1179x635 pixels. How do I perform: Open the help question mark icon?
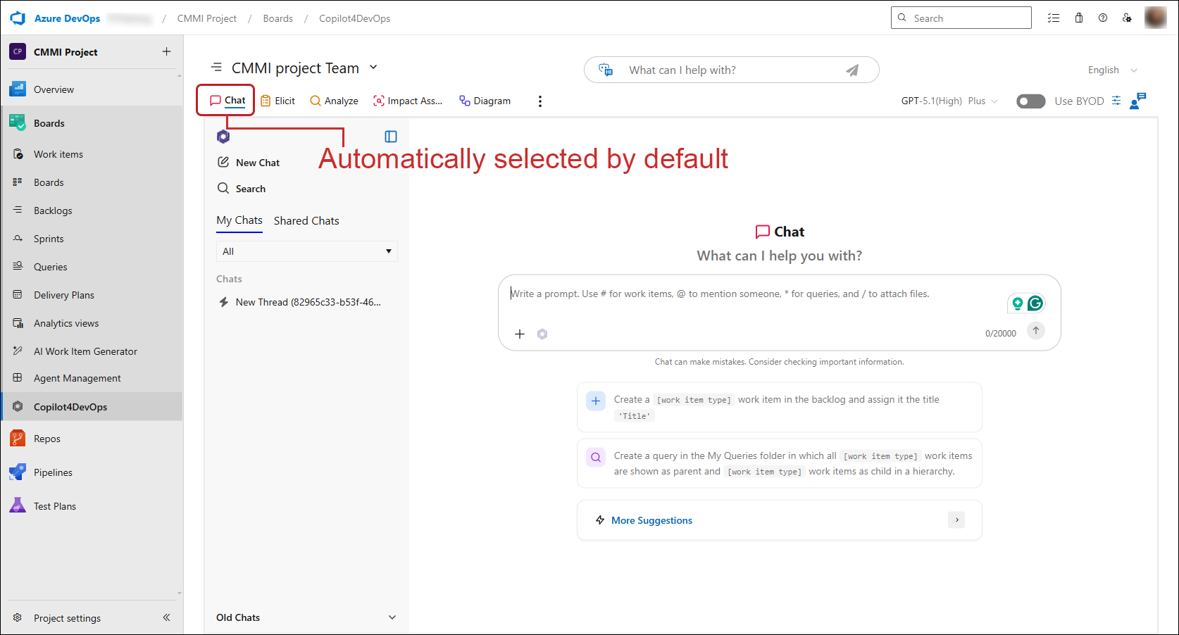(1103, 18)
